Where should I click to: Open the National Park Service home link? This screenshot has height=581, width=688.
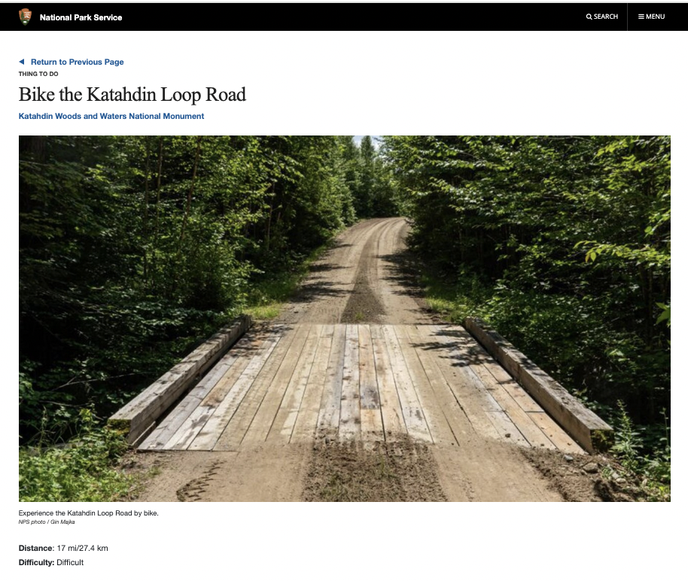click(81, 17)
